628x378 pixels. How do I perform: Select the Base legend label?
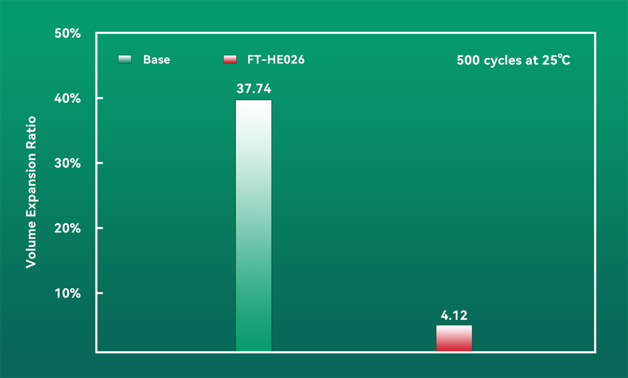click(156, 60)
